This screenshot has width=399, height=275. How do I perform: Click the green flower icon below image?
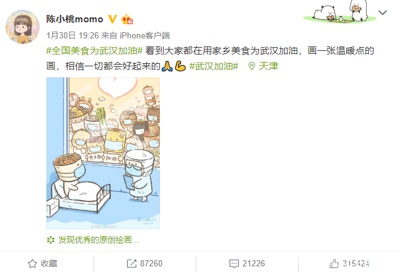(x=51, y=240)
